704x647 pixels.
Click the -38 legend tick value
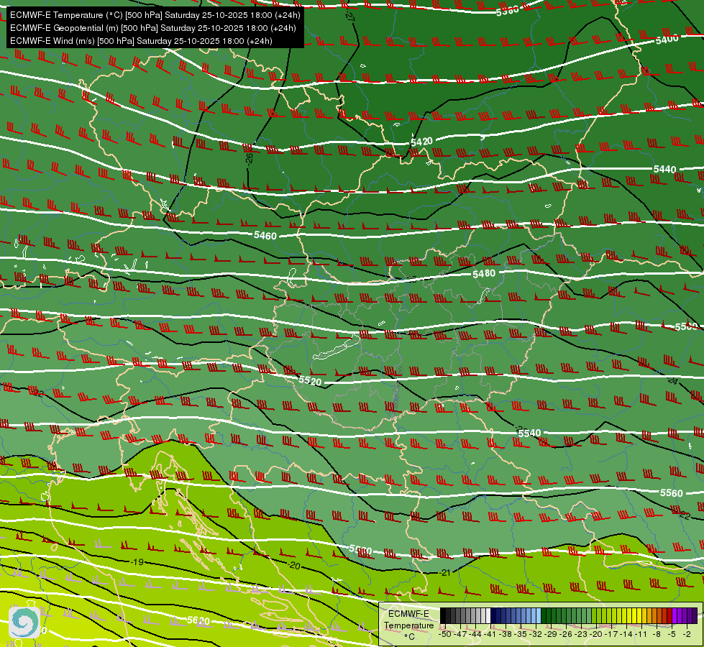tap(506, 635)
